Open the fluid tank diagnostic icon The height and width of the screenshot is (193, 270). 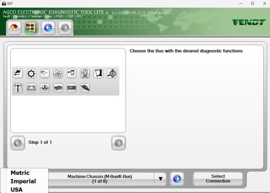tap(85, 73)
